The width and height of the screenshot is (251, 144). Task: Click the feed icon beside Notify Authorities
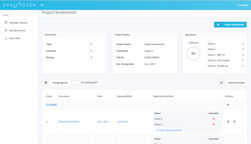click(222, 83)
